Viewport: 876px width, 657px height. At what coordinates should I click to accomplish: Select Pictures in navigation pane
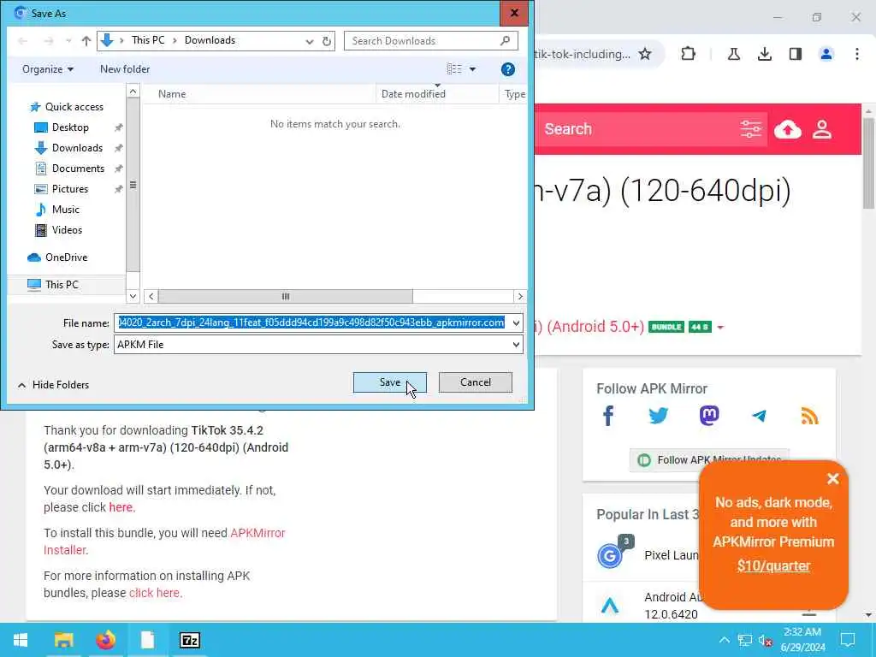(70, 189)
